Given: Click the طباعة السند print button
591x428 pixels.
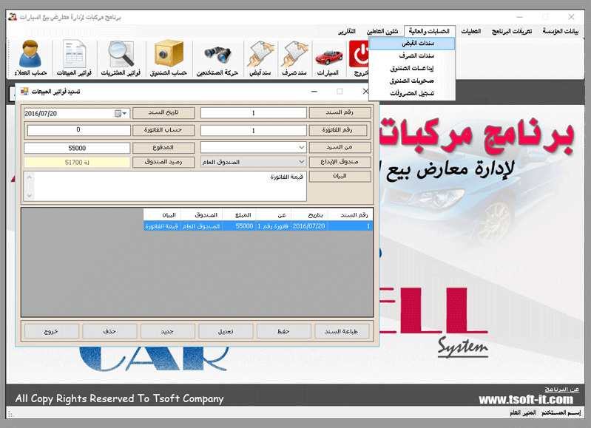Looking at the screenshot, I should click(342, 331).
